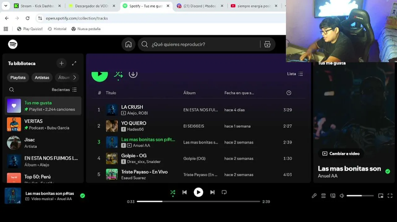
Task: Select the Golpie - OG track
Action: 198,158
